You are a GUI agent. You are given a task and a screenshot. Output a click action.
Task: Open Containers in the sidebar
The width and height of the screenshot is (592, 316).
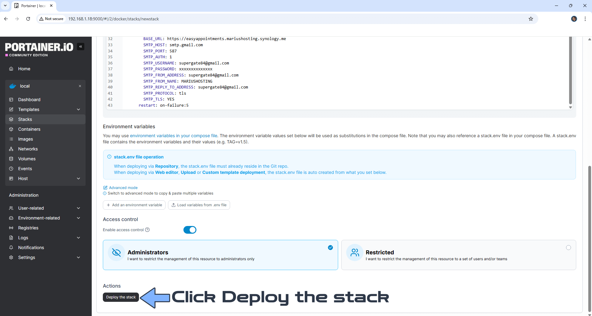point(29,129)
